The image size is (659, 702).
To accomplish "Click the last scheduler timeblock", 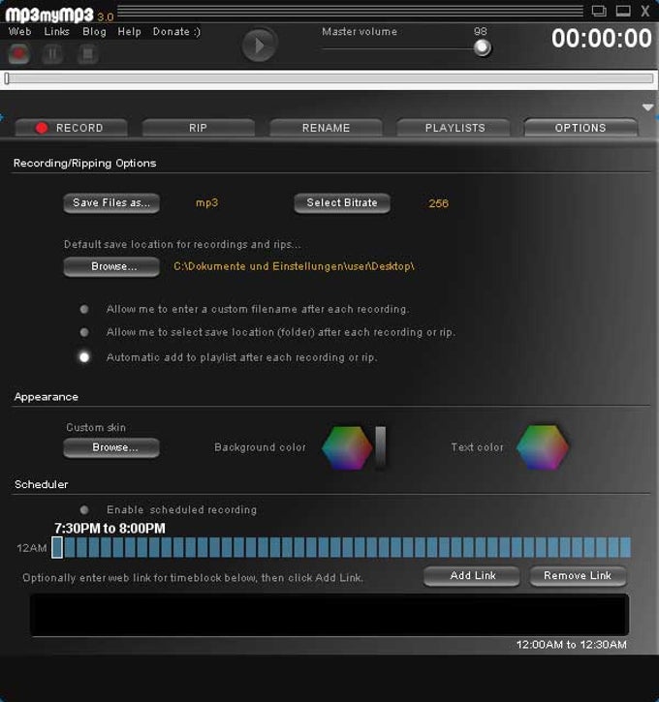I will click(x=625, y=547).
